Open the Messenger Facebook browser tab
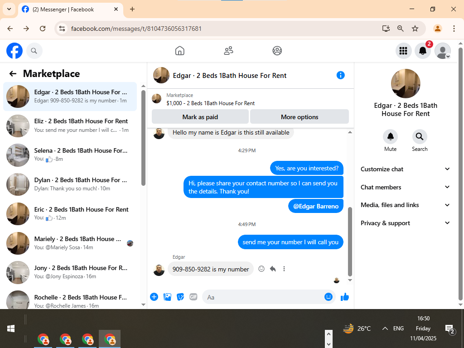Image resolution: width=464 pixels, height=348 pixels. tap(70, 10)
